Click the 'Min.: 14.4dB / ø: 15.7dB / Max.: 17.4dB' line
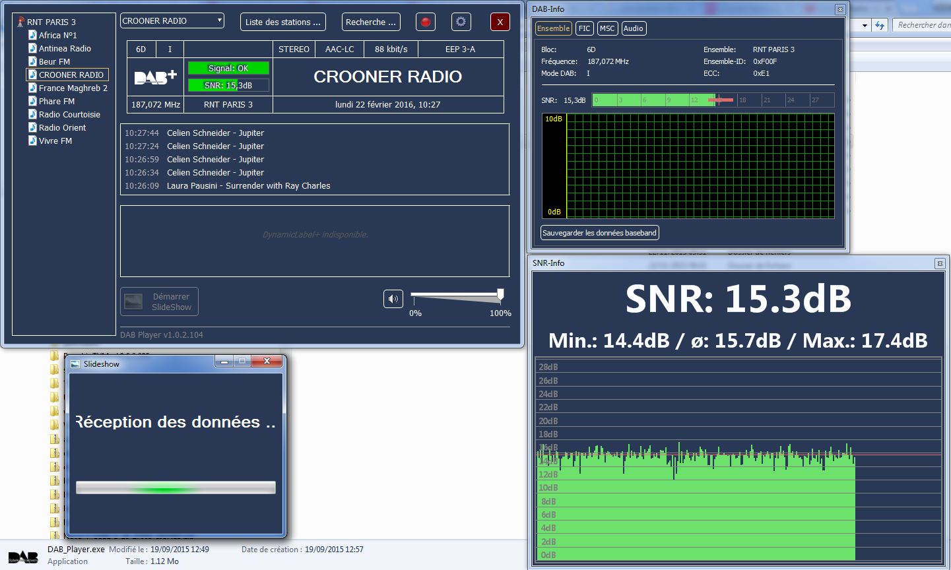 coord(738,340)
